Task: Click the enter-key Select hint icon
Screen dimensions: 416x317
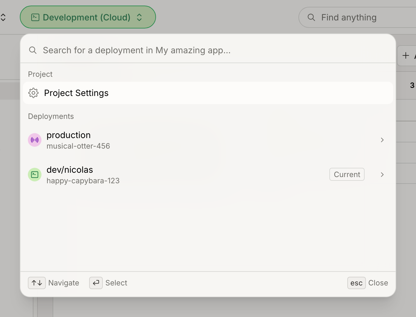Action: tap(96, 283)
